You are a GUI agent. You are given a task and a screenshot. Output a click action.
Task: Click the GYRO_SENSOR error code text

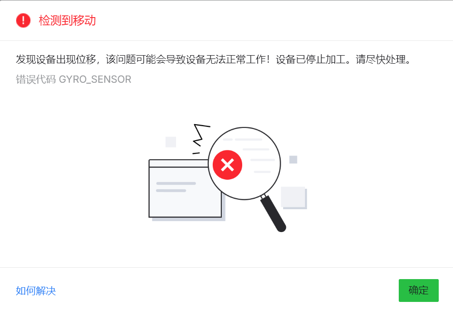[x=95, y=79]
